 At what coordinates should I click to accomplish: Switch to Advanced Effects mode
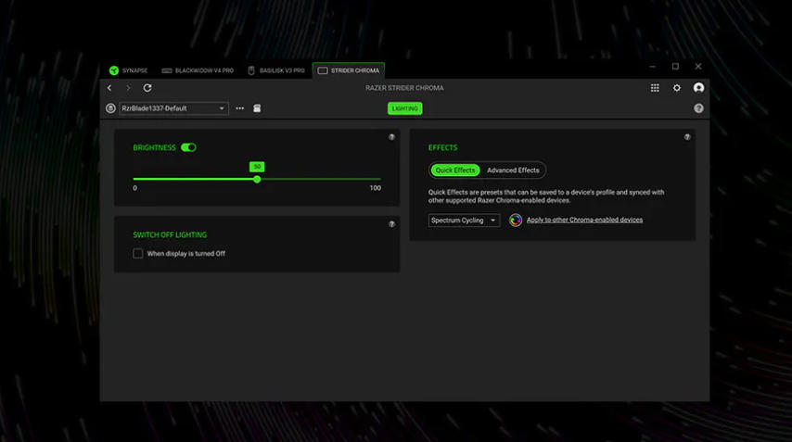[x=513, y=170]
